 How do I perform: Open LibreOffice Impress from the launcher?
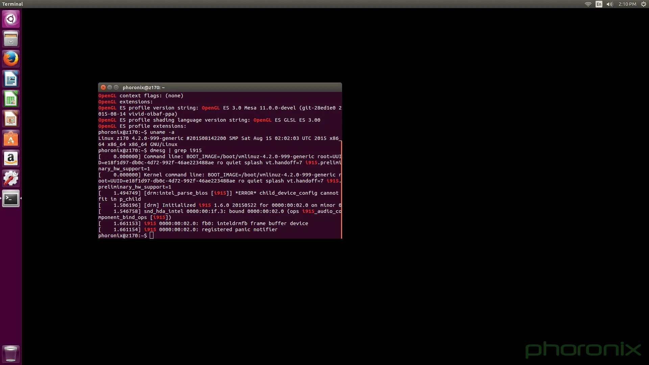coord(11,119)
